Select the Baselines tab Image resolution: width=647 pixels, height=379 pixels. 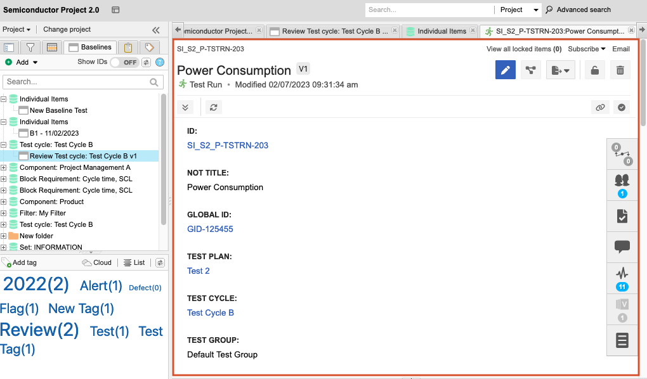(89, 48)
